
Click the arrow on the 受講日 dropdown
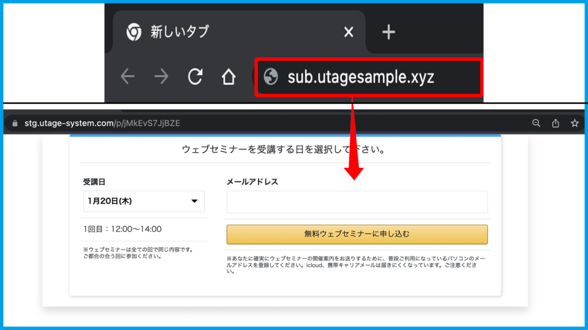pyautogui.click(x=194, y=201)
